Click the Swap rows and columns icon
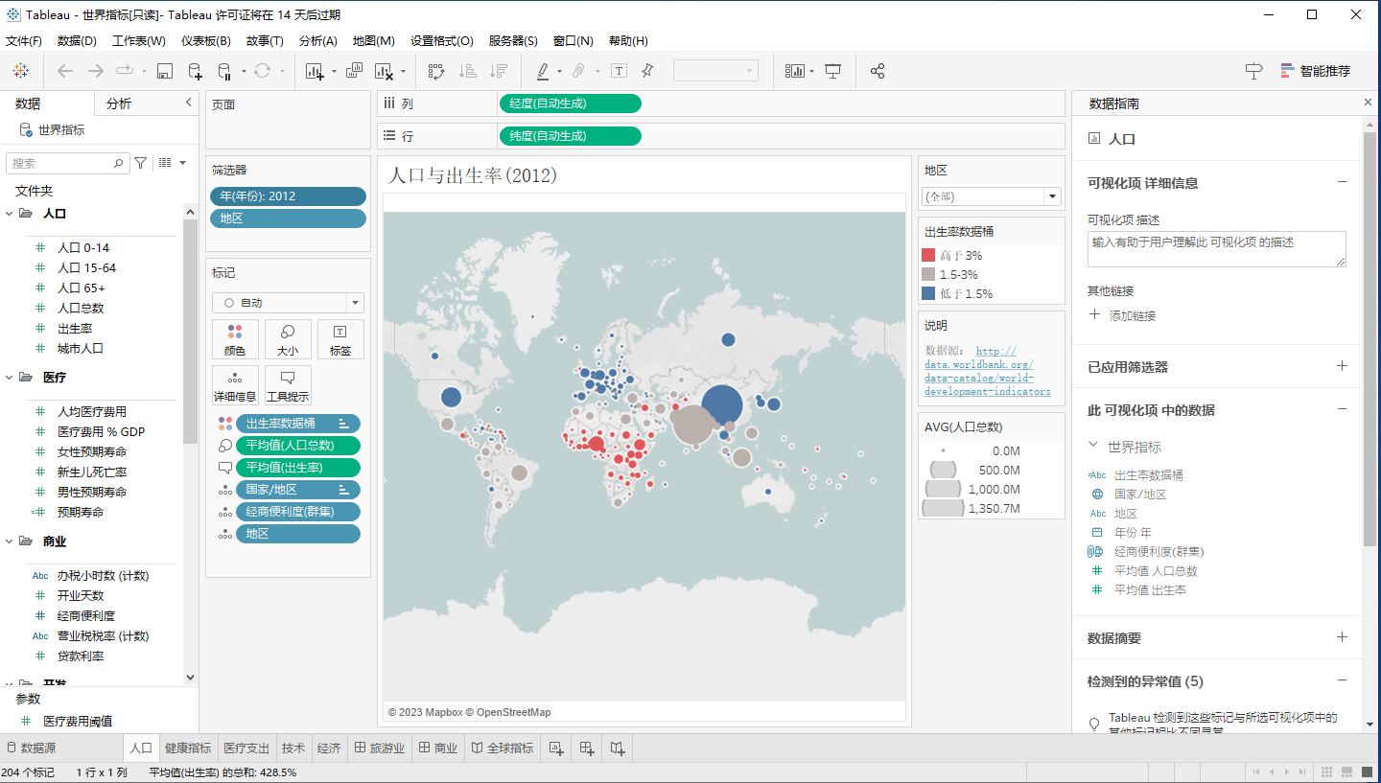The image size is (1381, 783). coord(436,71)
